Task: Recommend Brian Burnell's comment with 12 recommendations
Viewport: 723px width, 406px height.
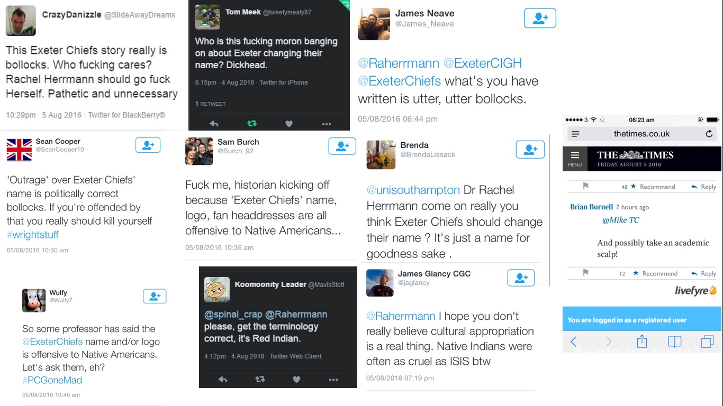Action: [x=655, y=273]
